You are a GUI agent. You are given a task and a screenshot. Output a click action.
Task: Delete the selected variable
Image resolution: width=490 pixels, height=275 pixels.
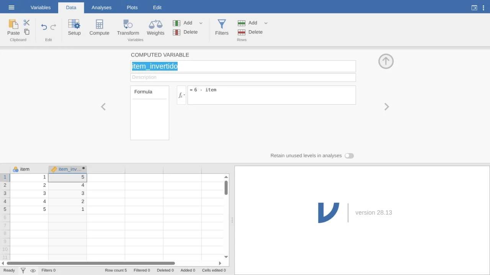[x=185, y=32]
